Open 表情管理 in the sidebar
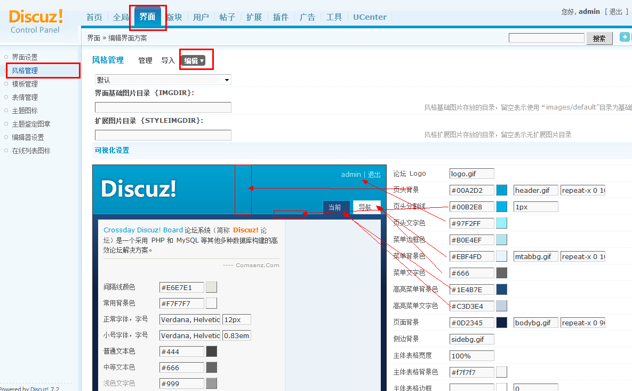This screenshot has height=391, width=632. [25, 97]
